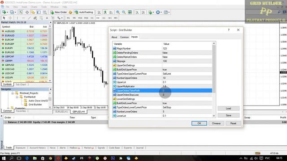Viewport: 287px width, 161px height.
Task: Select the DeletePendingOrders value false
Action: (187, 53)
